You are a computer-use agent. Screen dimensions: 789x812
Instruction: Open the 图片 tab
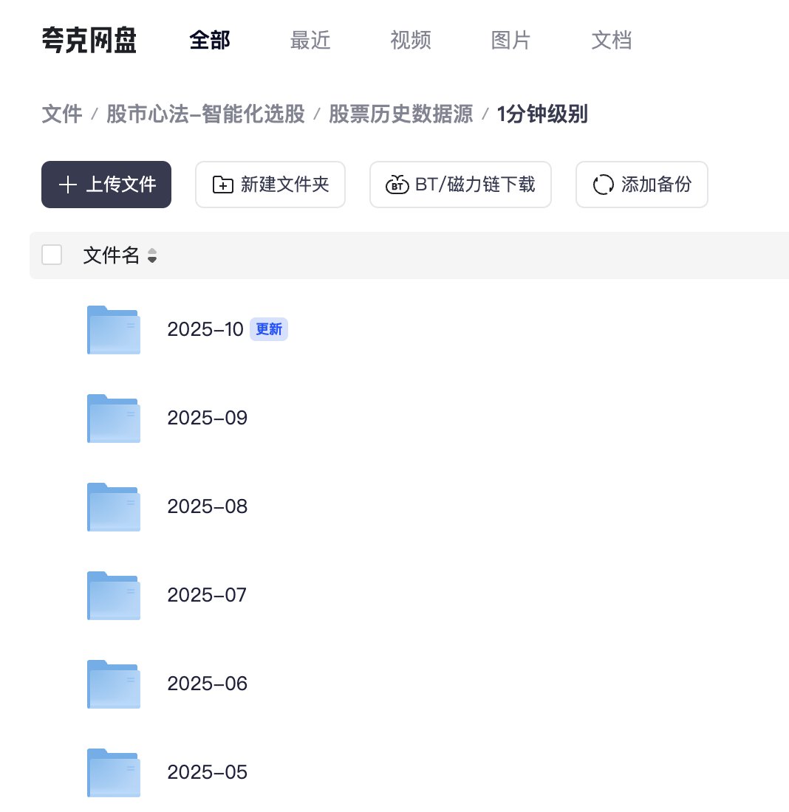tap(511, 41)
